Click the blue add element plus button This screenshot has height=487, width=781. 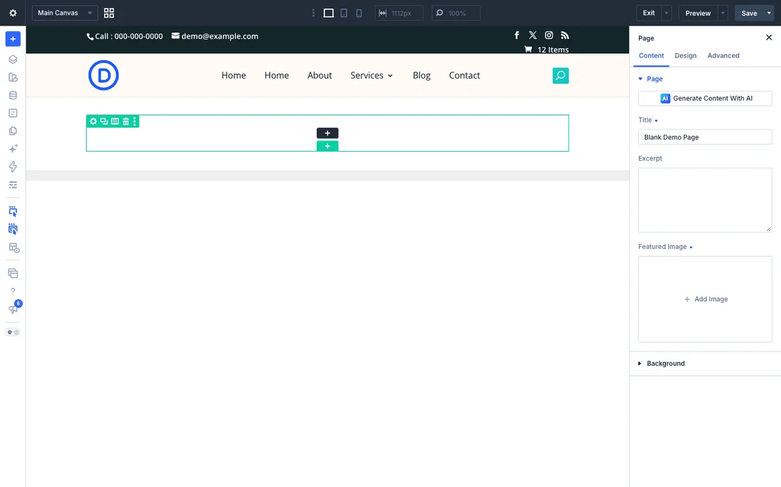13,39
